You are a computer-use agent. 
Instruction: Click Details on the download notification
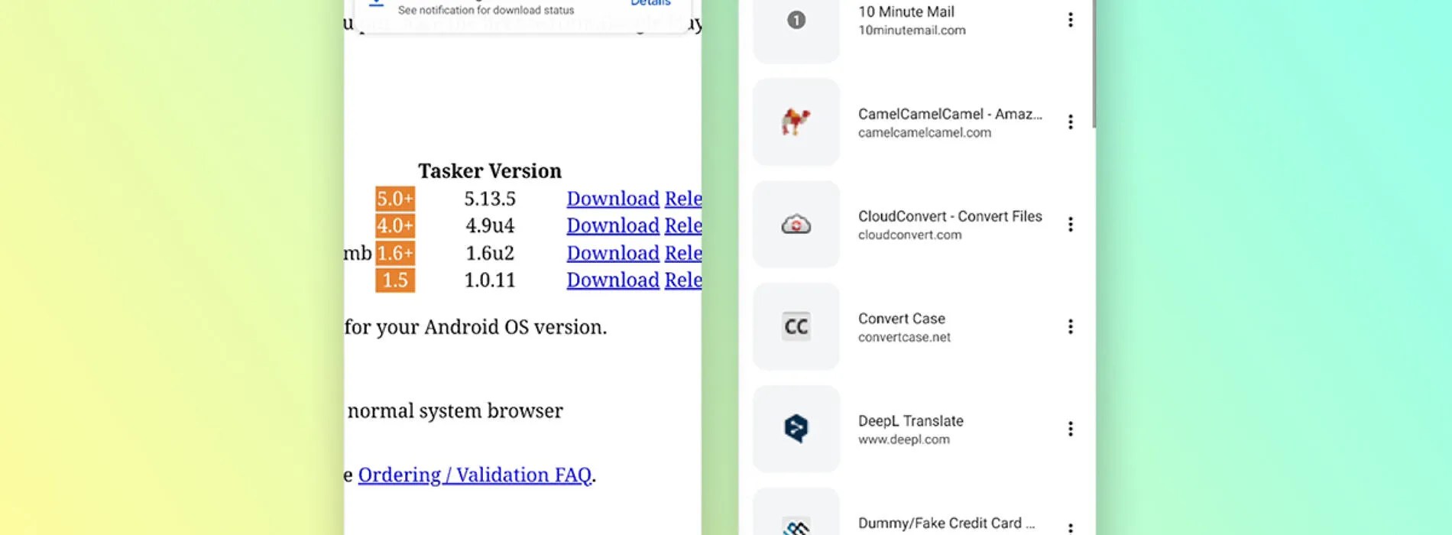[650, 3]
